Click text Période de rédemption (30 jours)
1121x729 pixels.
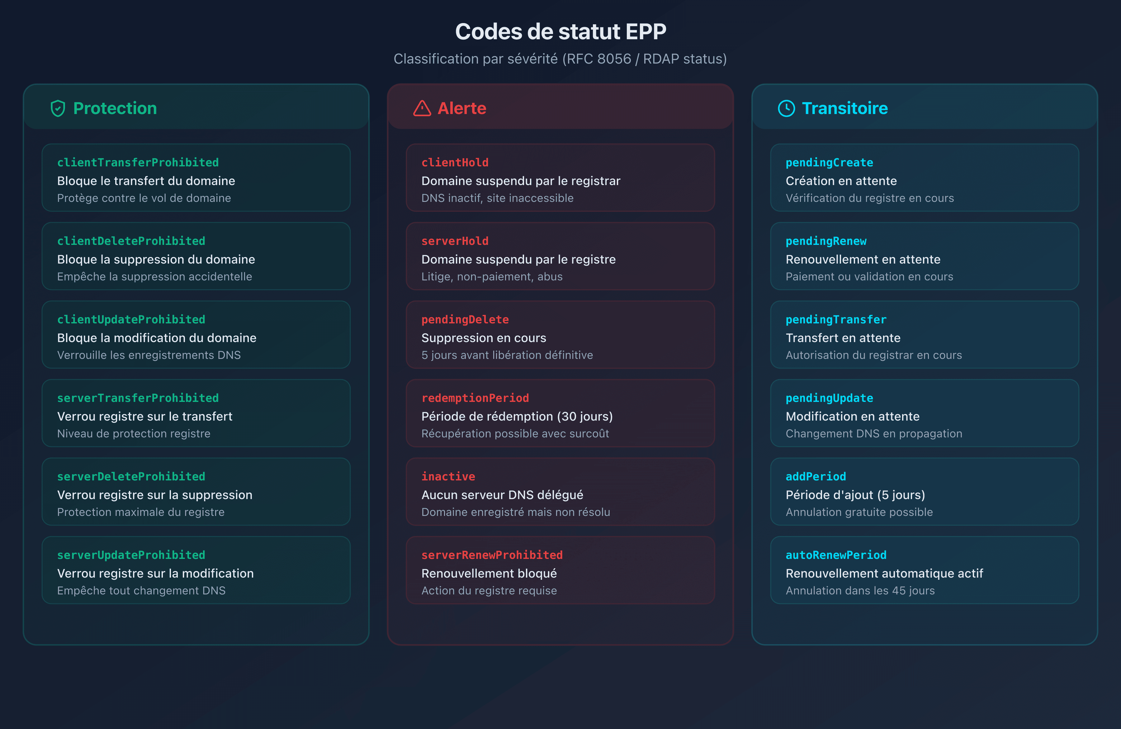pyautogui.click(x=517, y=417)
